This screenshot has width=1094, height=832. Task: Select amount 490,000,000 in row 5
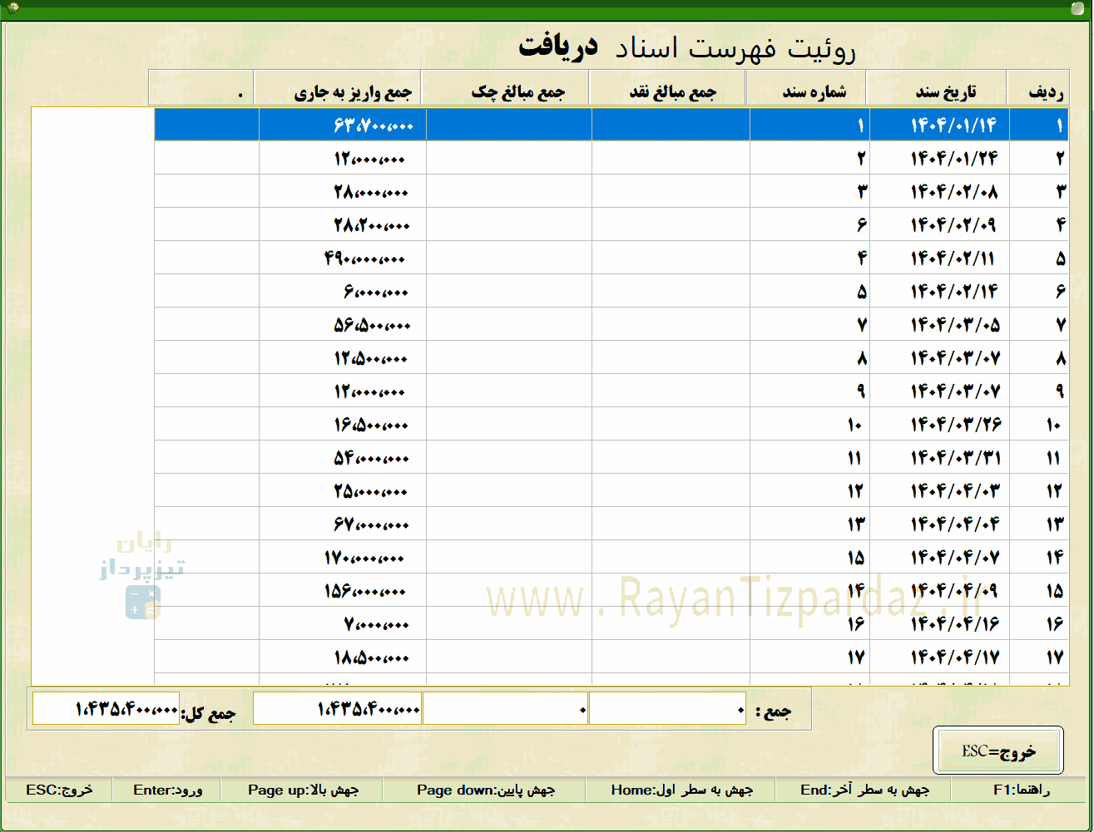343,258
